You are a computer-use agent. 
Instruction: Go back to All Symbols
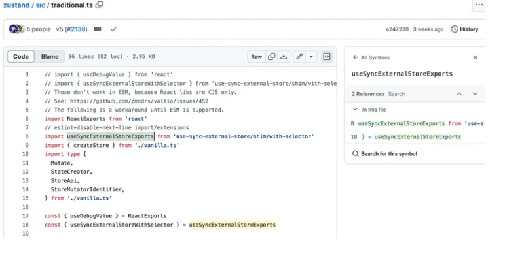[x=371, y=57]
